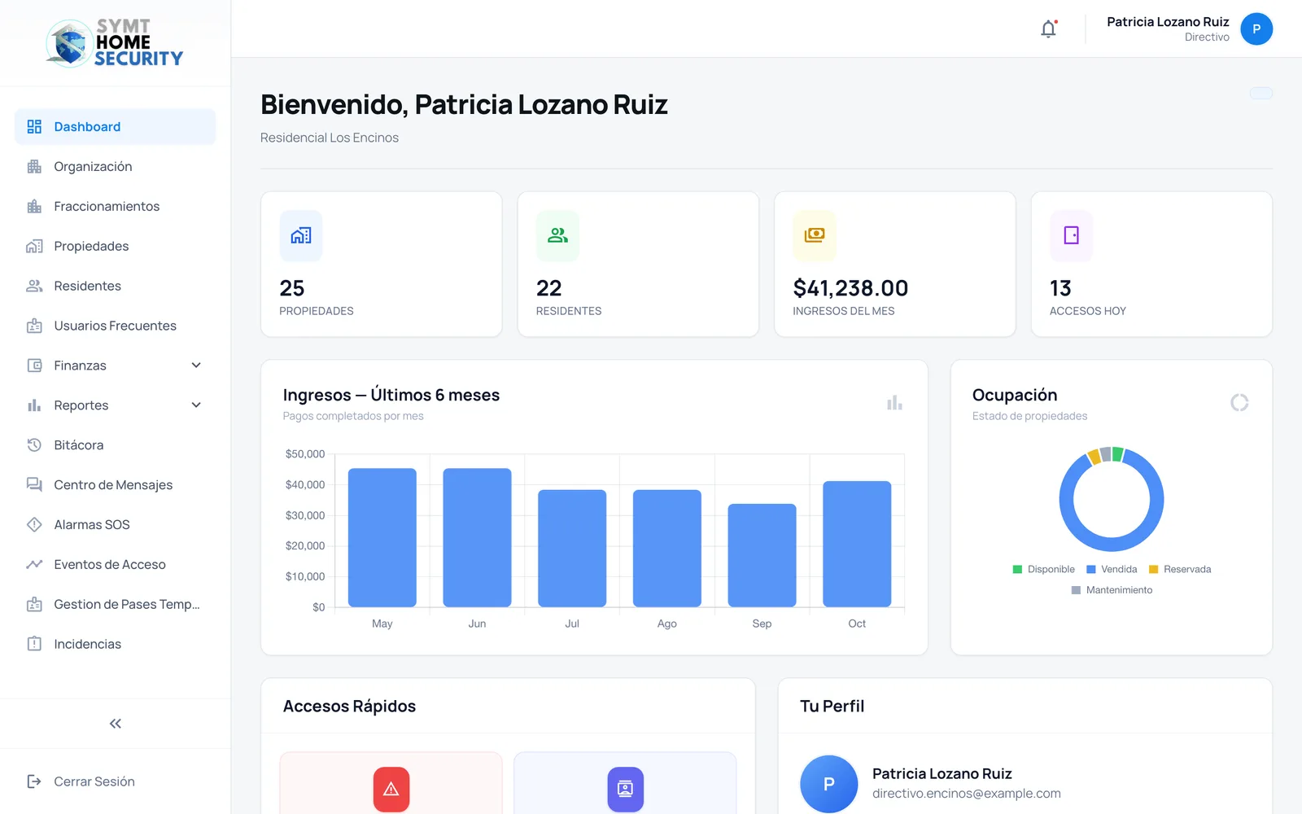The height and width of the screenshot is (814, 1302).
Task: Click the red alarm warning quick access icon
Action: [391, 789]
